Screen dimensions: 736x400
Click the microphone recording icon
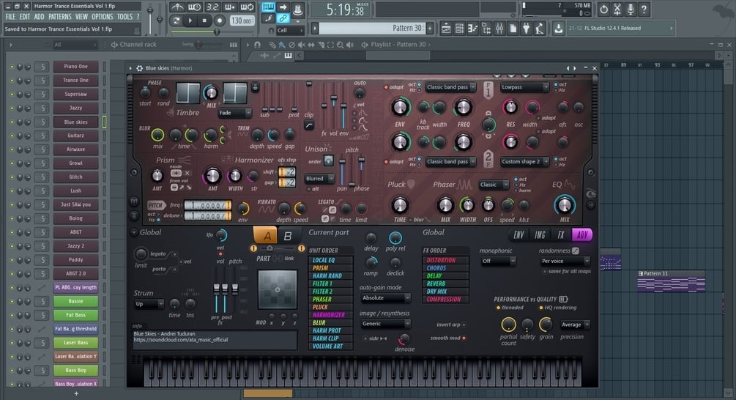point(631,9)
